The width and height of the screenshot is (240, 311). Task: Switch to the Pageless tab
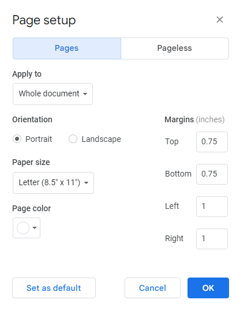click(175, 48)
